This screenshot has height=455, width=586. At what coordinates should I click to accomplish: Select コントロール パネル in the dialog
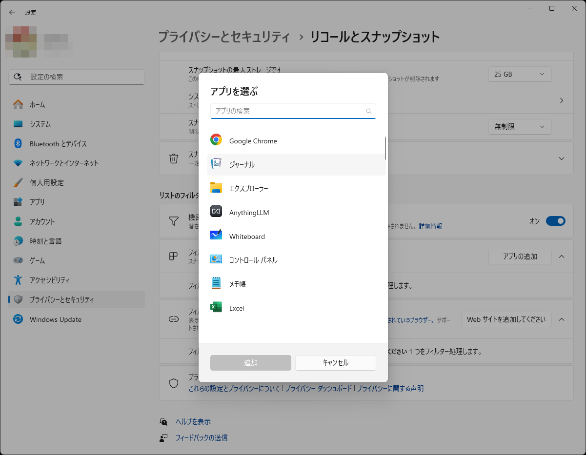coord(252,260)
